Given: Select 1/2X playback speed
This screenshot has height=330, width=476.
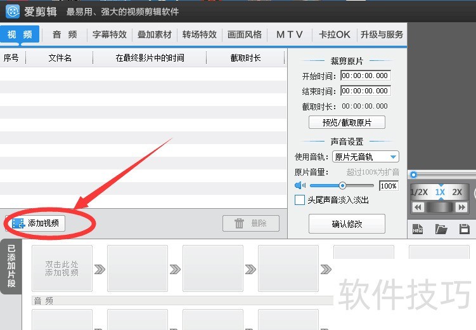Looking at the screenshot, I should coord(419,192).
